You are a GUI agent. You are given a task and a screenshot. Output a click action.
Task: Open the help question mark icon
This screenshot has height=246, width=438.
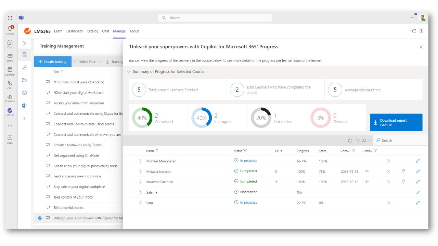[x=25, y=118]
